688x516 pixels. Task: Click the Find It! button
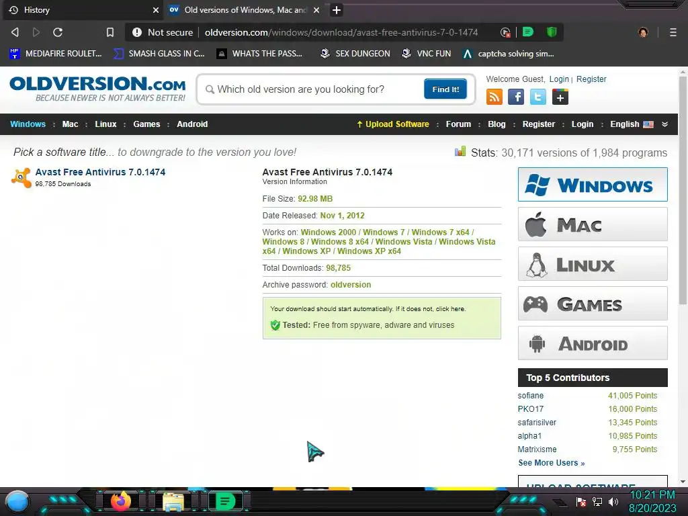(x=445, y=89)
